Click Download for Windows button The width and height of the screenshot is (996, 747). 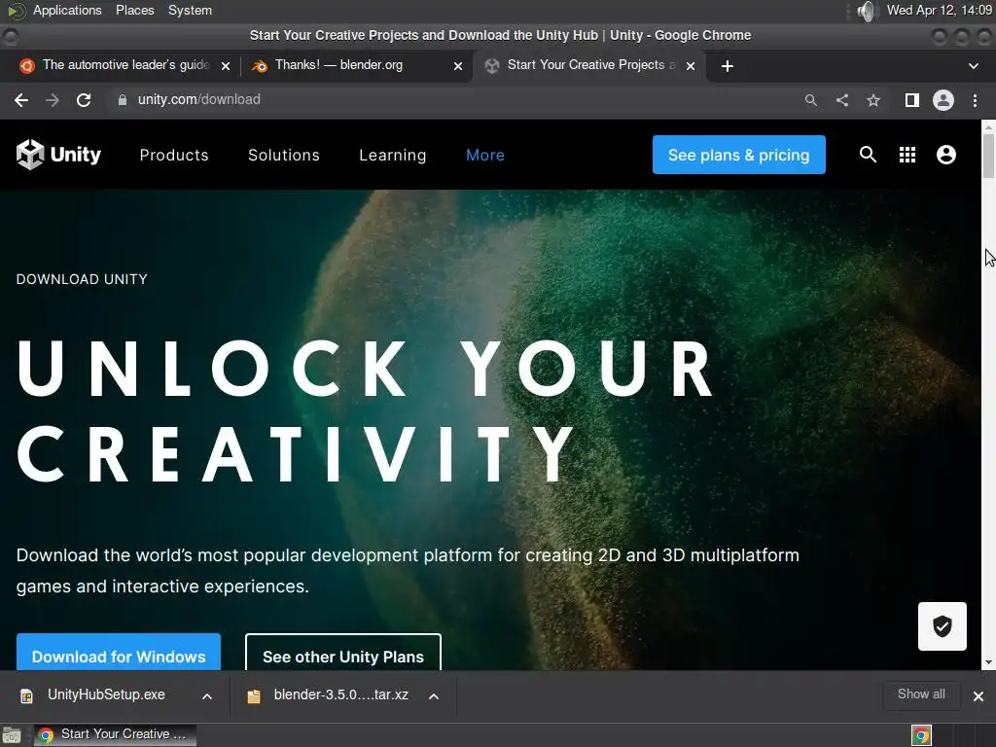pyautogui.click(x=119, y=653)
